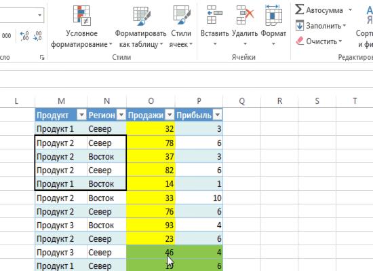373x271 pixels.
Task: Select Восток cell in sales-14 row
Action: (106, 183)
